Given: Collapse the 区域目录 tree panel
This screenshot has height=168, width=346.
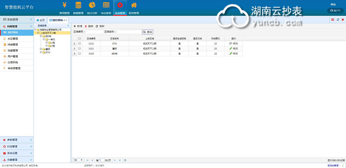Looking at the screenshot, I should 68,25.
